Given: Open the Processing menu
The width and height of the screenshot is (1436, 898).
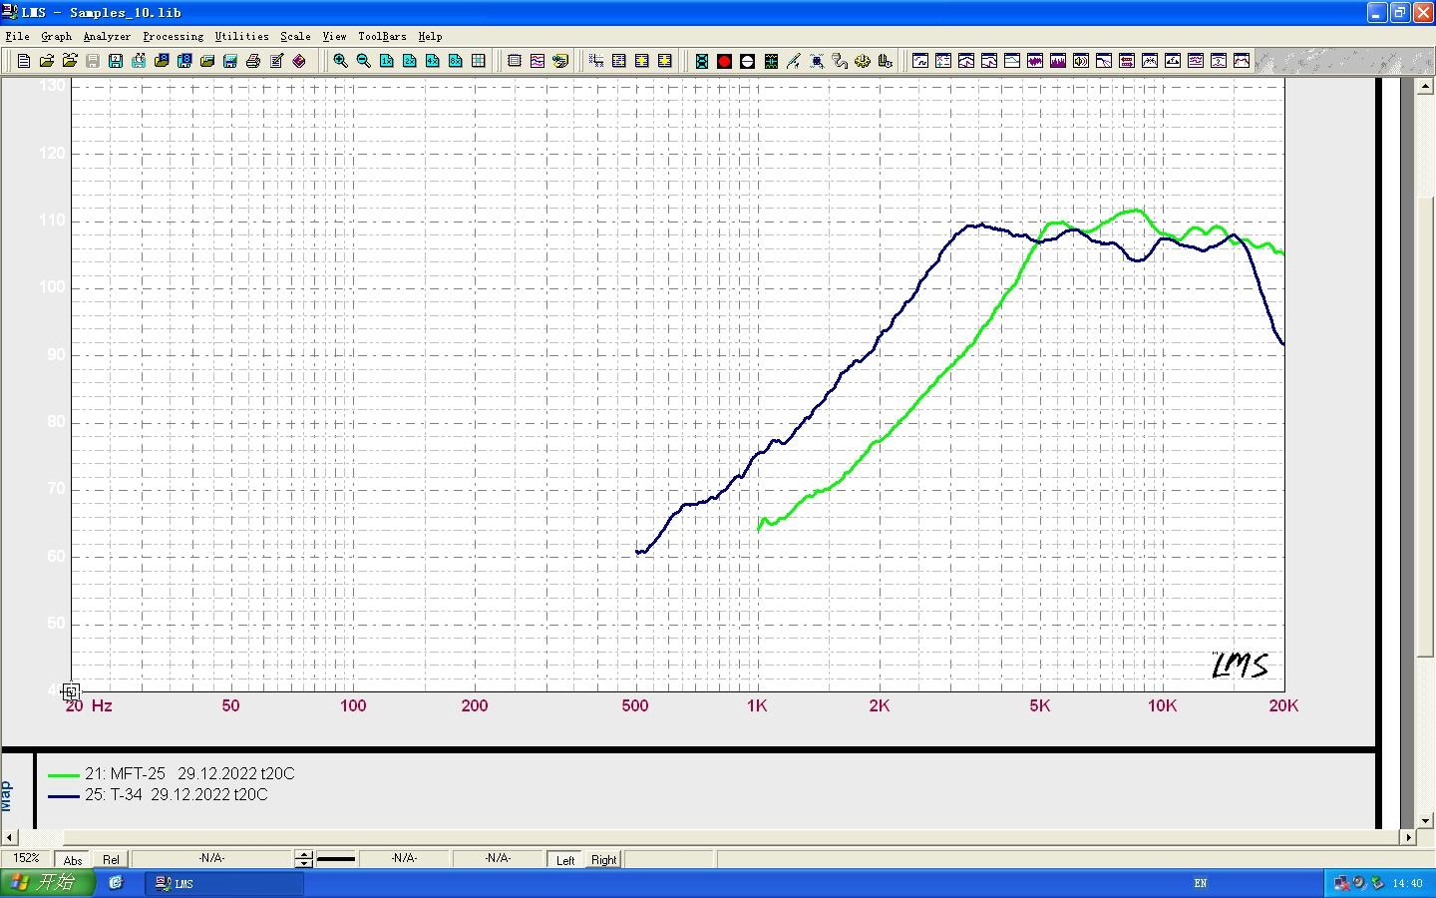Looking at the screenshot, I should 173,36.
